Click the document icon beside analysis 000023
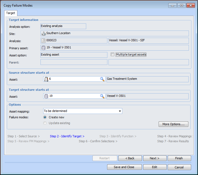Screen dimensions: 198x175 click(x=44, y=40)
